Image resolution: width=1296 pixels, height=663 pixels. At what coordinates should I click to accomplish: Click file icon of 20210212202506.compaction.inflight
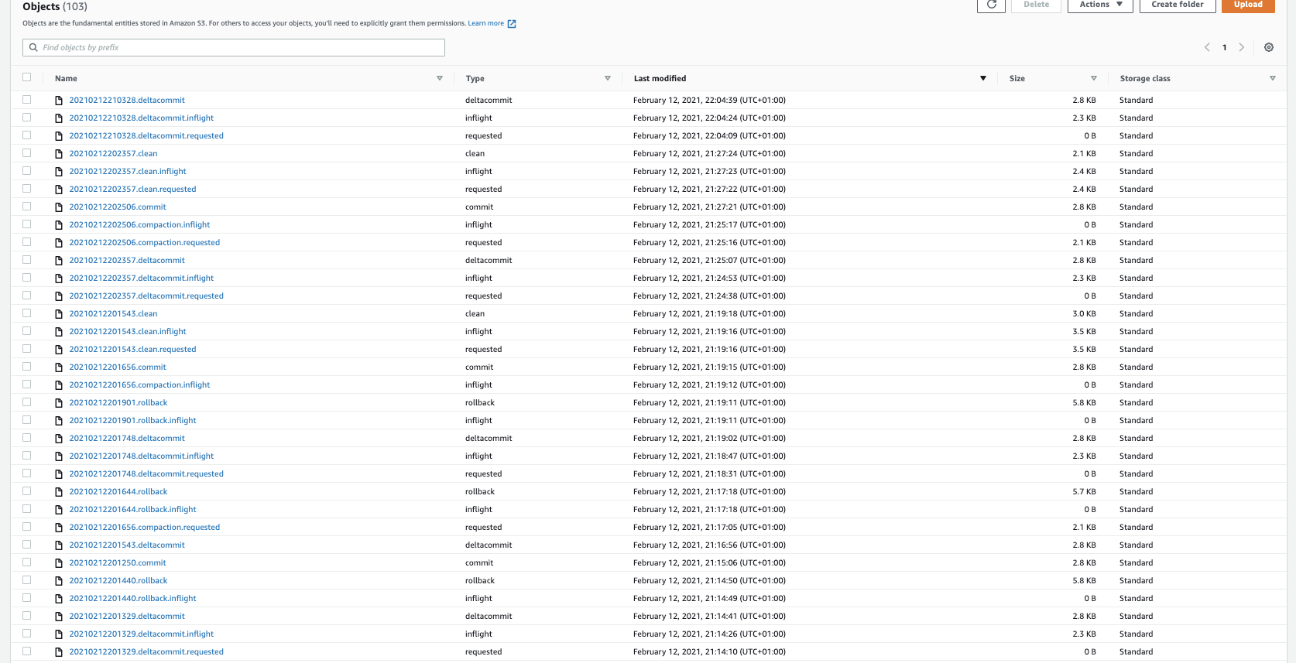pos(59,225)
